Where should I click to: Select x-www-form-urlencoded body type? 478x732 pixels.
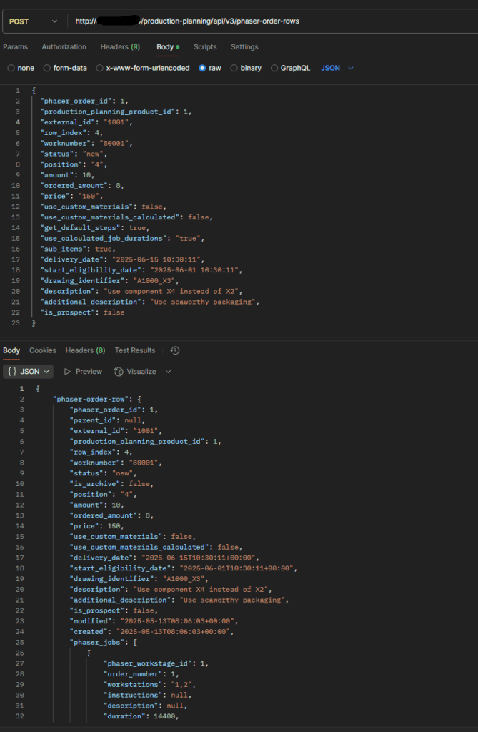click(x=99, y=68)
